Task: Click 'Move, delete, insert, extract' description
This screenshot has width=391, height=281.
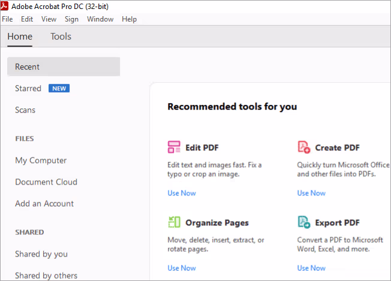Action: (216, 244)
